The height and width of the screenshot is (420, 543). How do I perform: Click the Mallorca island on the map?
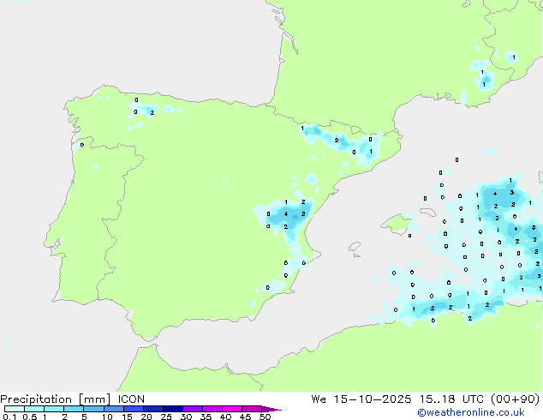[x=395, y=225]
